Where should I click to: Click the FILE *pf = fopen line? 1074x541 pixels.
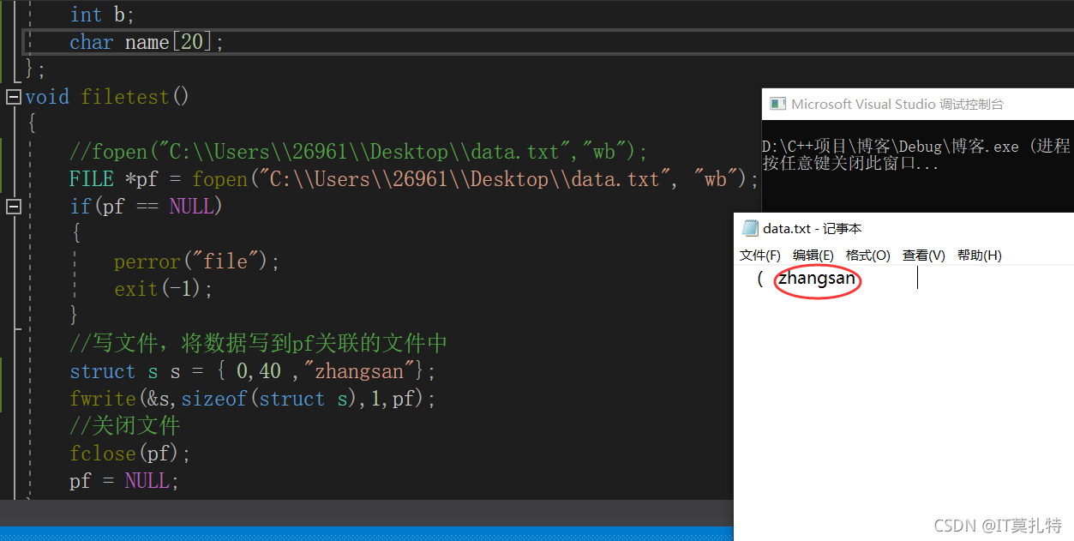click(x=415, y=179)
